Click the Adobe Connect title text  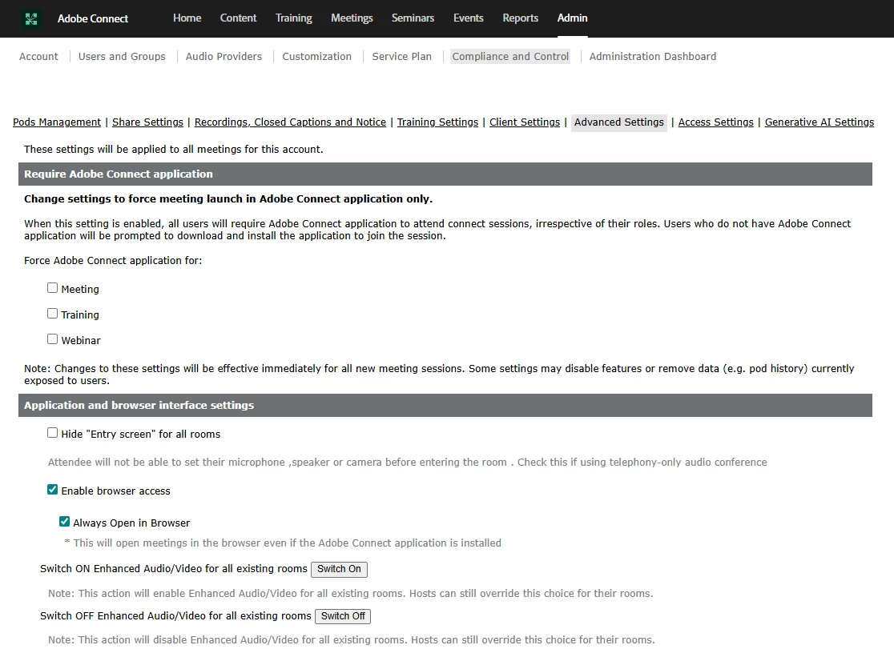[x=93, y=18]
